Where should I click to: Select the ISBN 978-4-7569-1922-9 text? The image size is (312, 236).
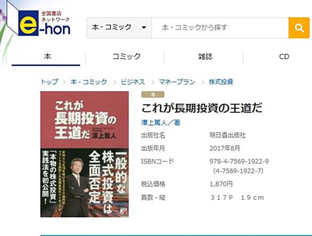coord(239,161)
